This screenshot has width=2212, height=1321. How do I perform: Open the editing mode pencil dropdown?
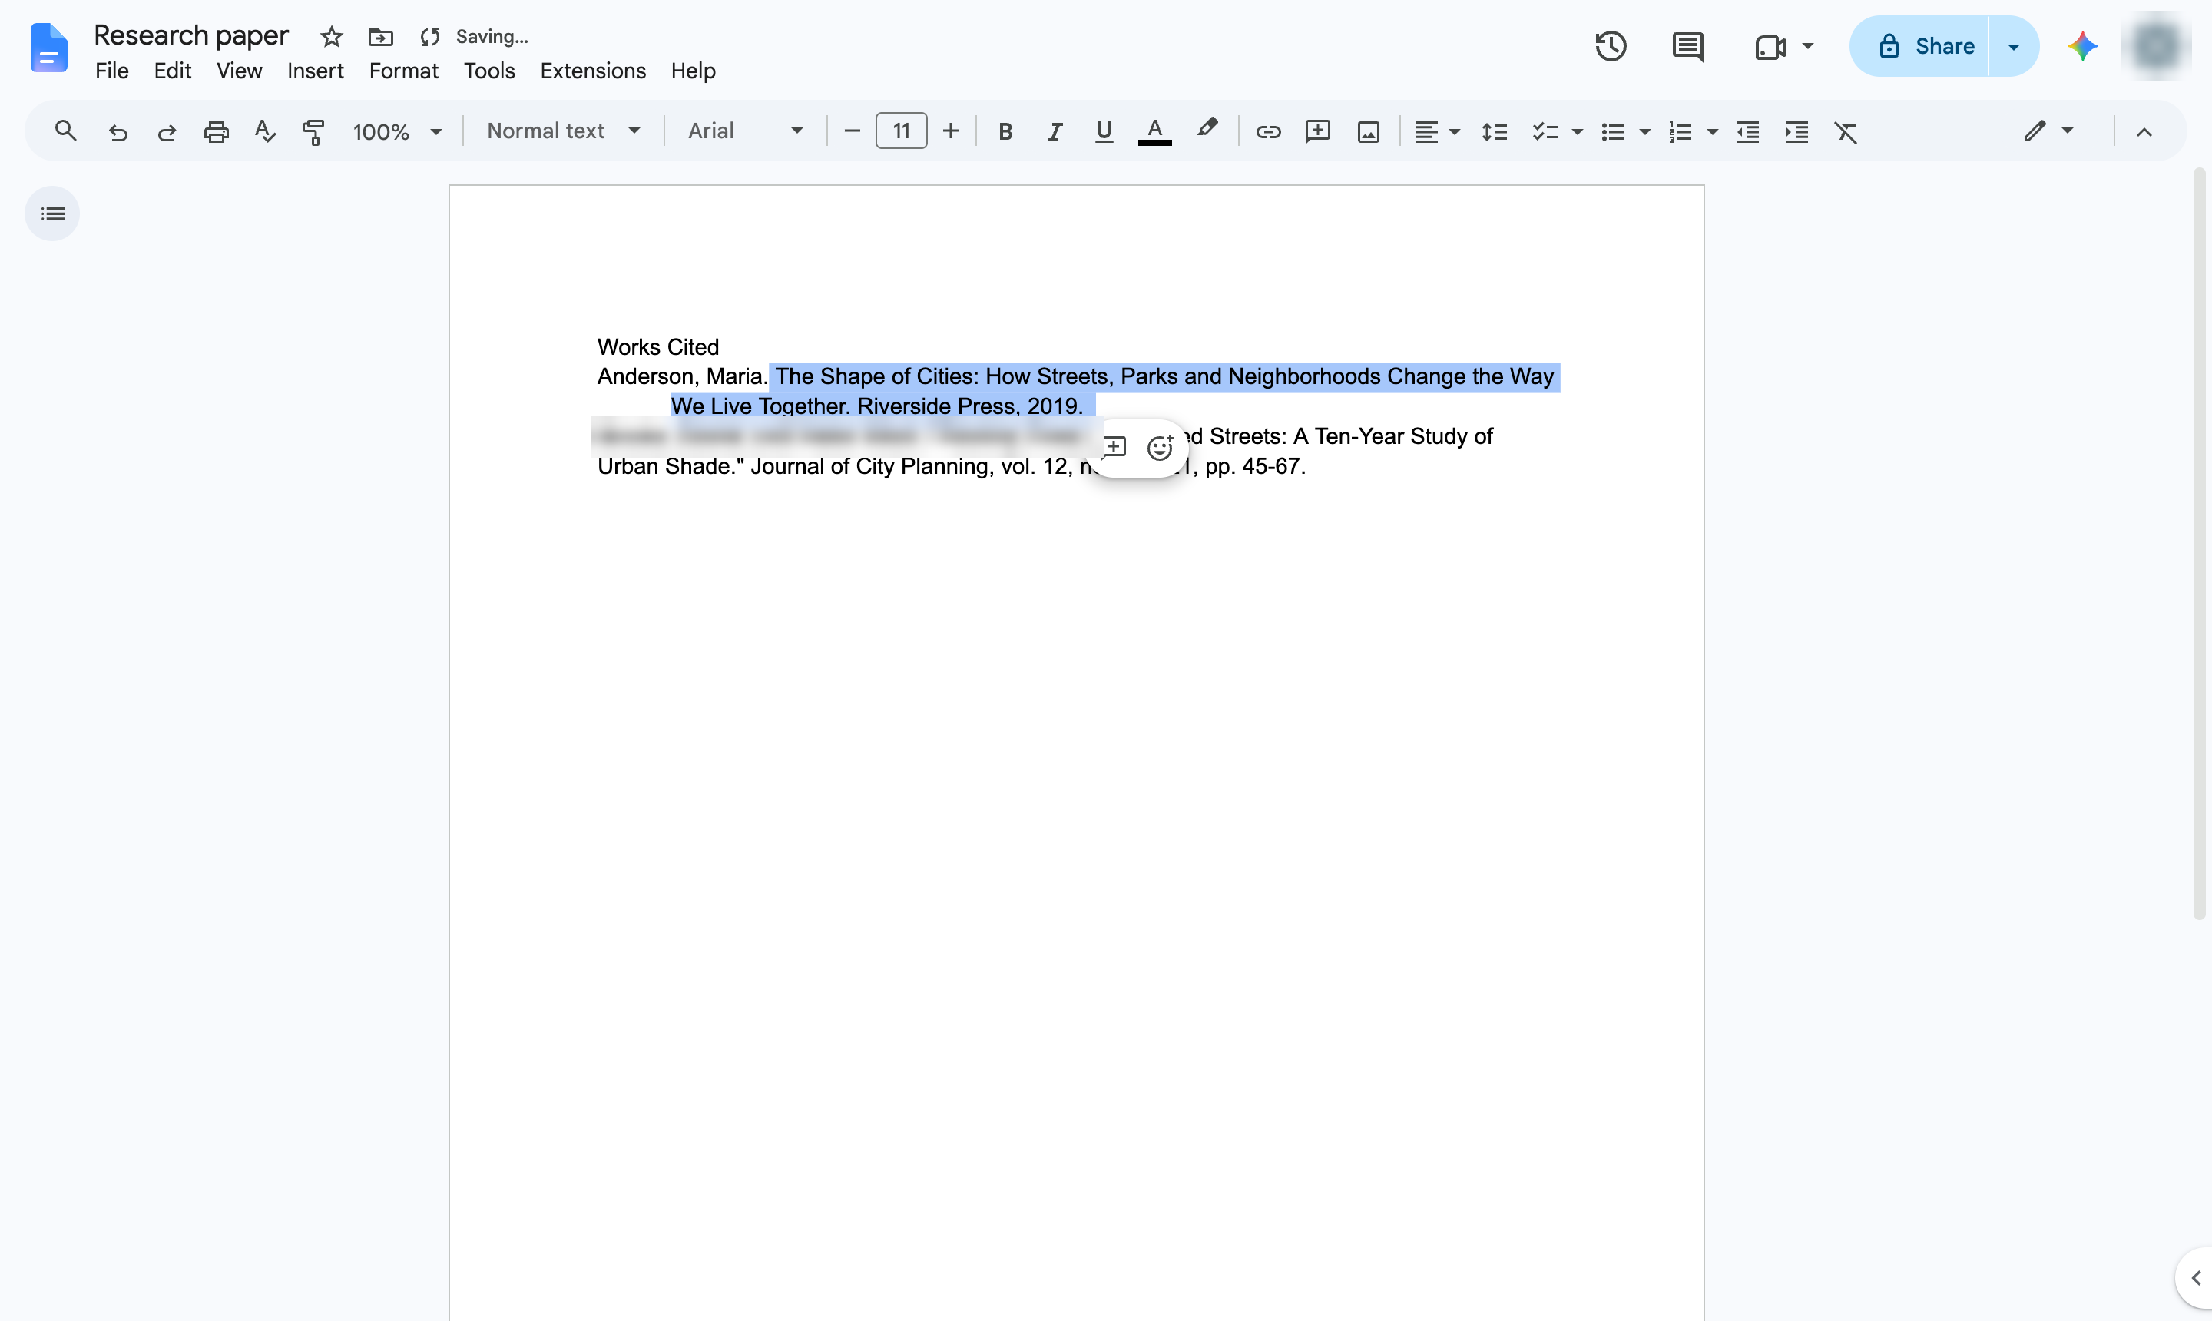(2048, 131)
